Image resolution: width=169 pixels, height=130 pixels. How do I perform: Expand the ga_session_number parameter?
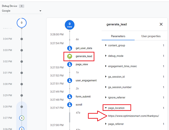coord(106,87)
